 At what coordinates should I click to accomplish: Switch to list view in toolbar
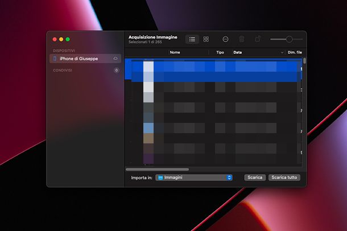(x=192, y=39)
